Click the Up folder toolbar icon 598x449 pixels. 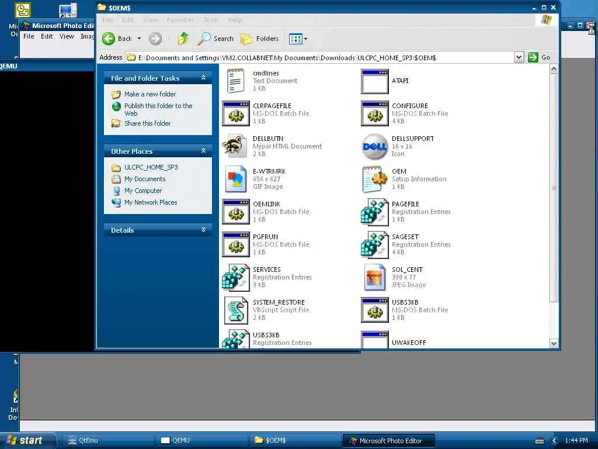click(x=183, y=39)
